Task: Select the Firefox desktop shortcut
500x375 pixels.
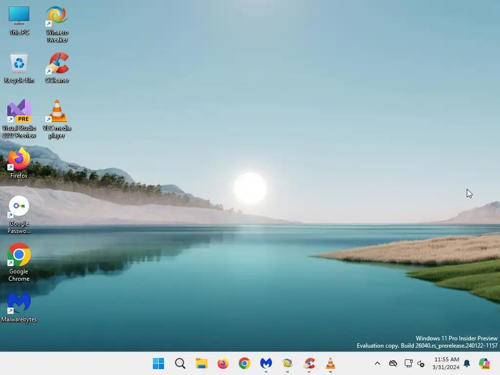Action: (x=19, y=163)
